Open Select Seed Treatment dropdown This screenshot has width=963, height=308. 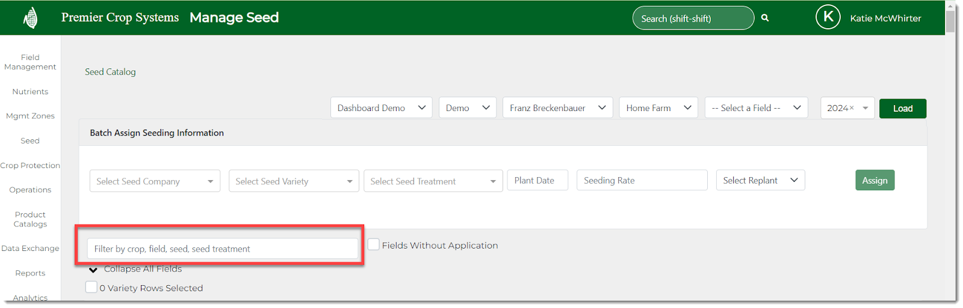pos(433,181)
